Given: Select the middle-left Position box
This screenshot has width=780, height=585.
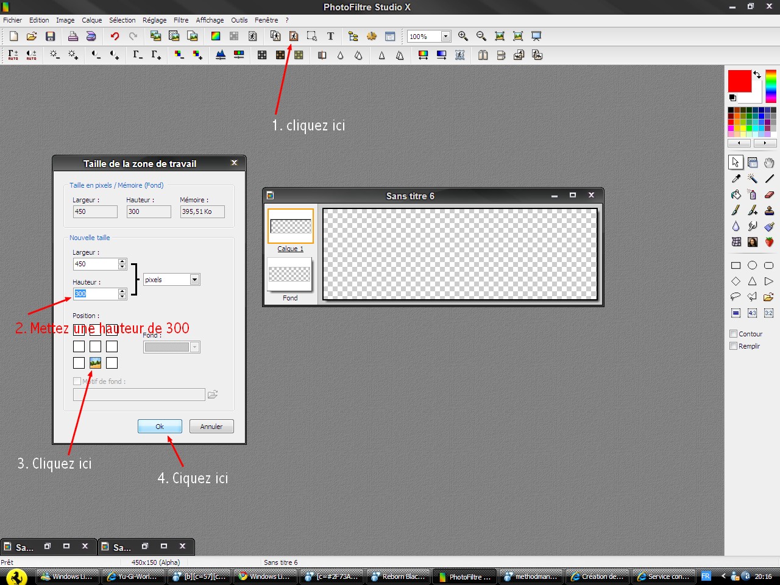Looking at the screenshot, I should tap(79, 346).
